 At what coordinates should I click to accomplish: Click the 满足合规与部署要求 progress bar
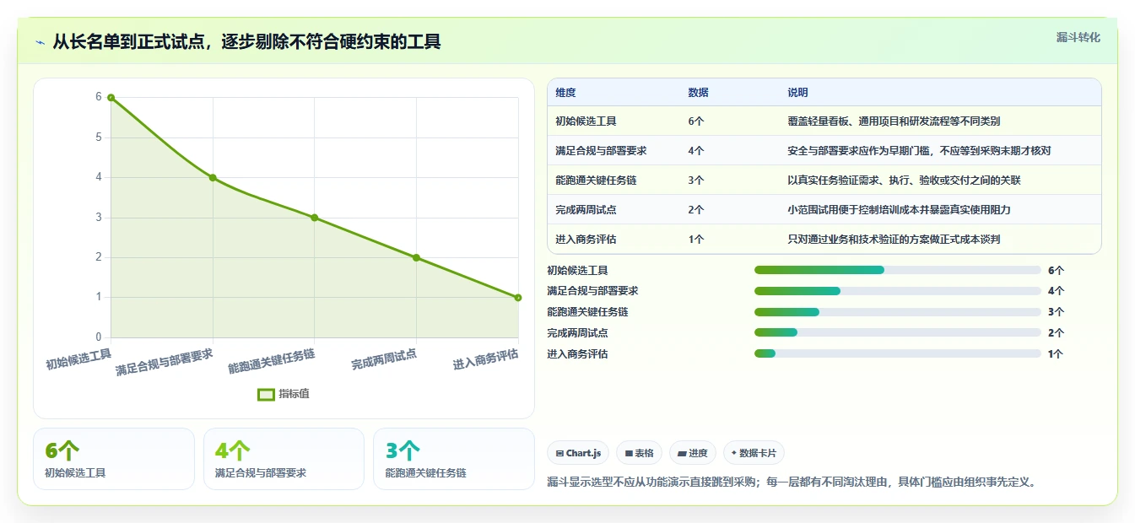coord(898,291)
